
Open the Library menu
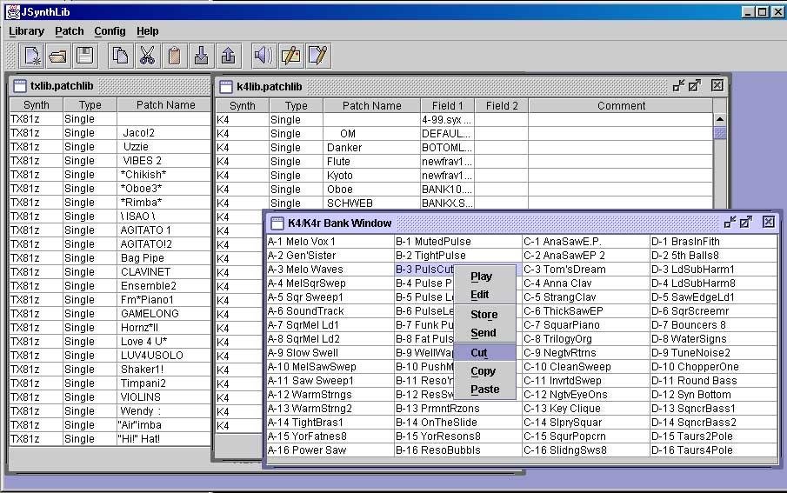27,31
